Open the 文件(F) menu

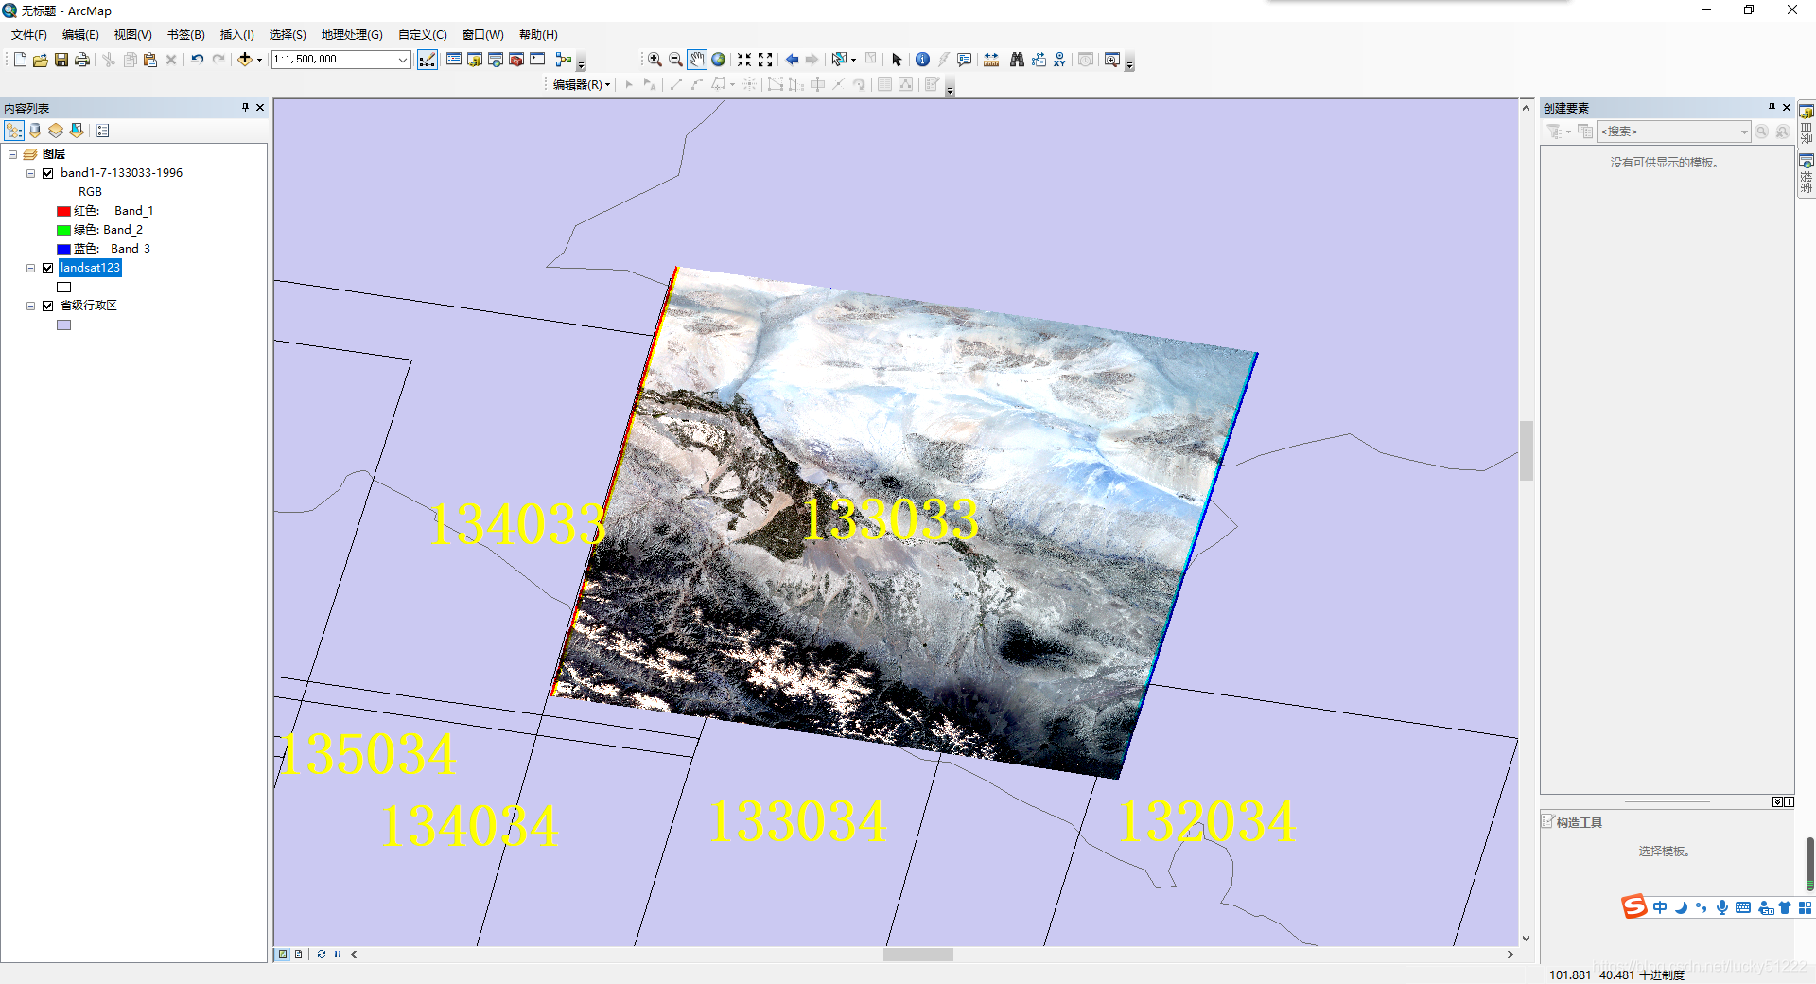coord(26,34)
